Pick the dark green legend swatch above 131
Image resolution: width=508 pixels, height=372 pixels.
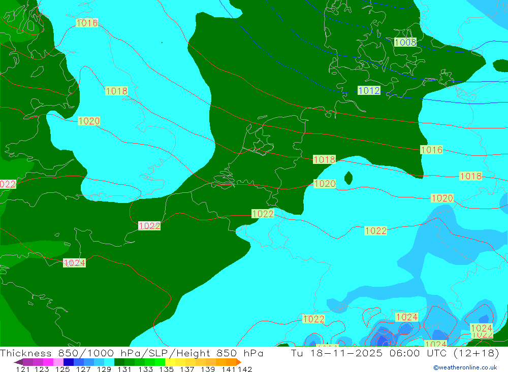click(119, 362)
